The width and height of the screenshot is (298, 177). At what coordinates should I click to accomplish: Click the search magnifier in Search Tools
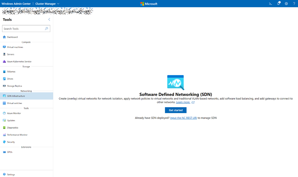pyautogui.click(x=46, y=29)
